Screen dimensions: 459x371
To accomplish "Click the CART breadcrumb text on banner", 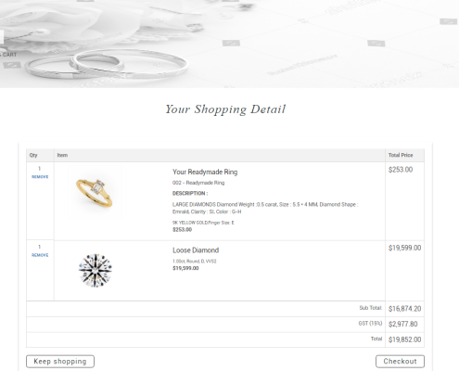I will [x=8, y=55].
